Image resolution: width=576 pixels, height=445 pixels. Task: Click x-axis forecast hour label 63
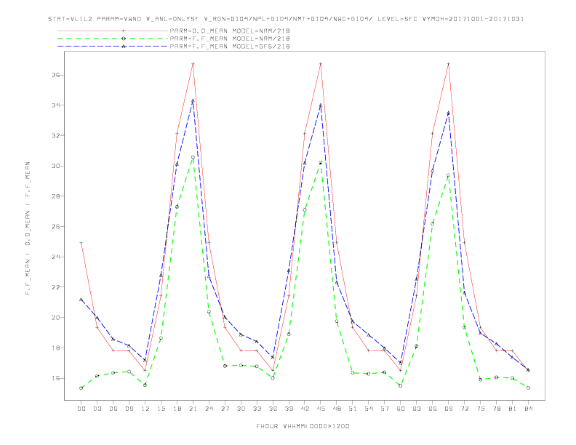[x=417, y=409]
